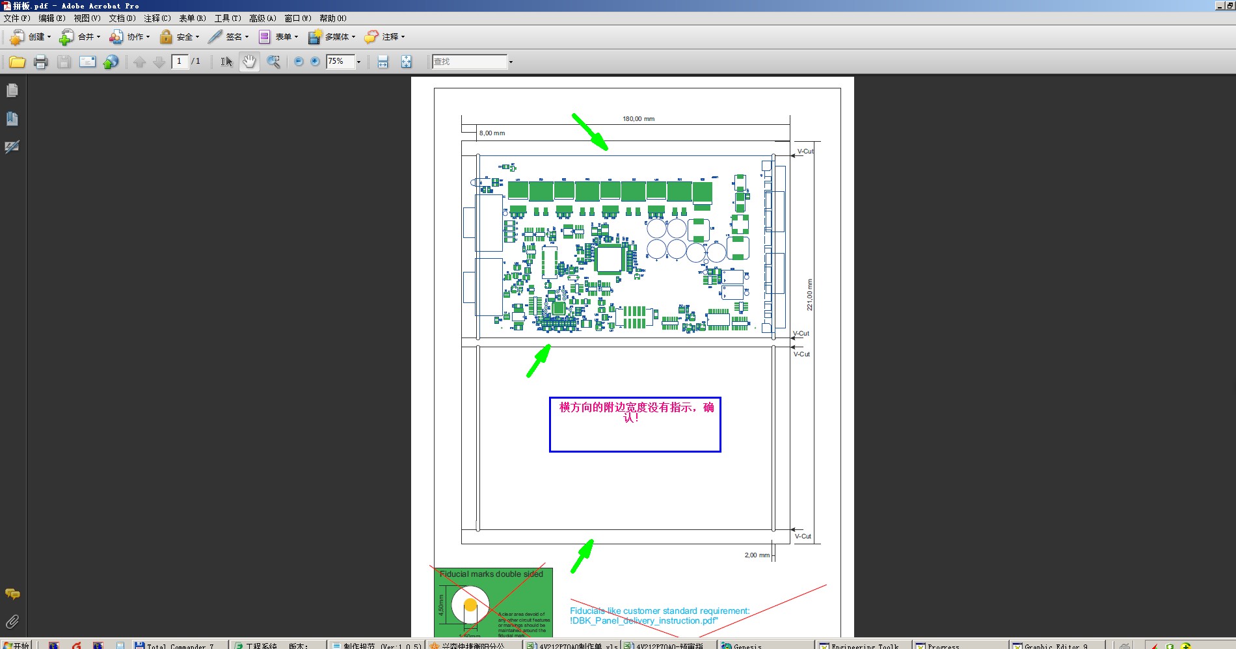Switch to Total Commander taskbar button

pyautogui.click(x=180, y=645)
